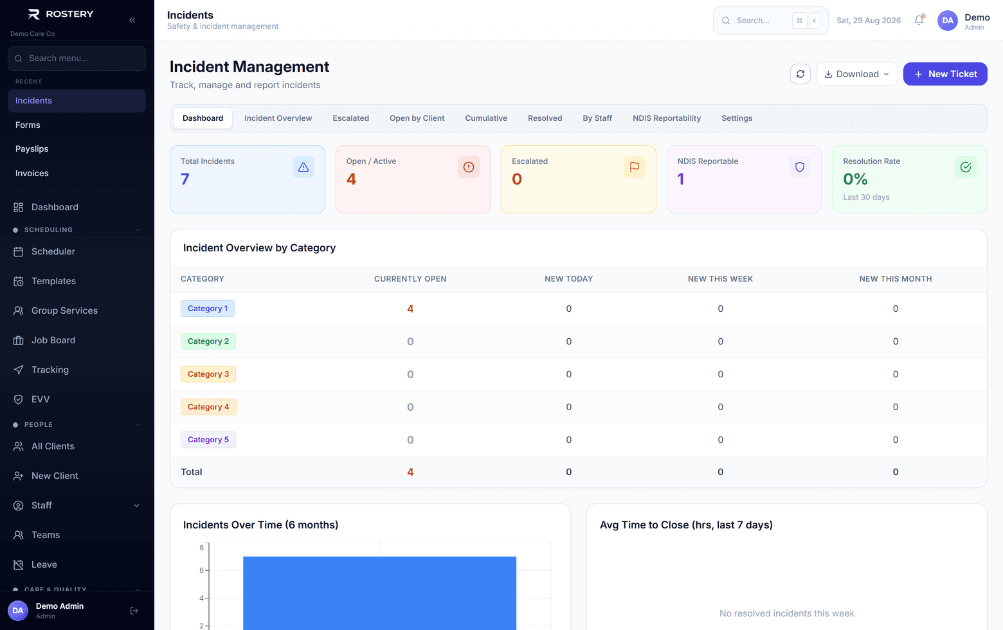Select the Open by Client tab

pos(417,118)
